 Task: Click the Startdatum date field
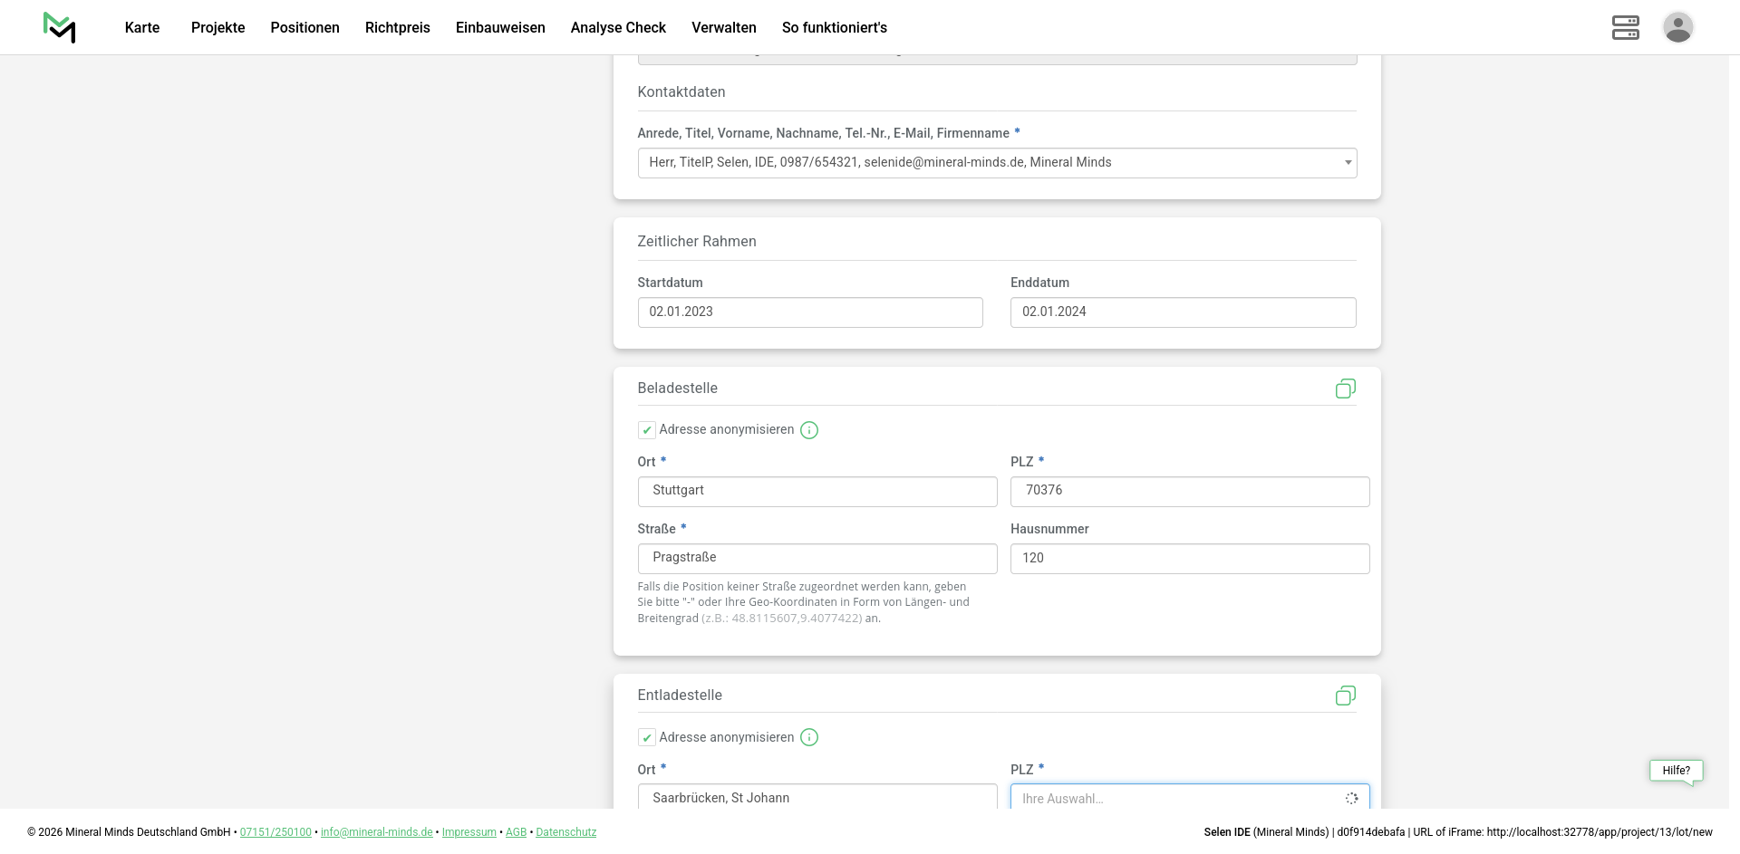point(809,312)
